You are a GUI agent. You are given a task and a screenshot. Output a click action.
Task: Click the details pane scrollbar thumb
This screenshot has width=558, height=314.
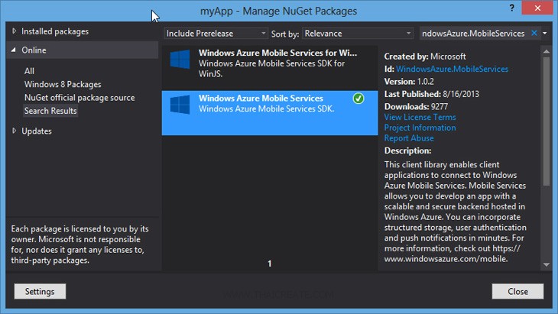tap(547, 121)
